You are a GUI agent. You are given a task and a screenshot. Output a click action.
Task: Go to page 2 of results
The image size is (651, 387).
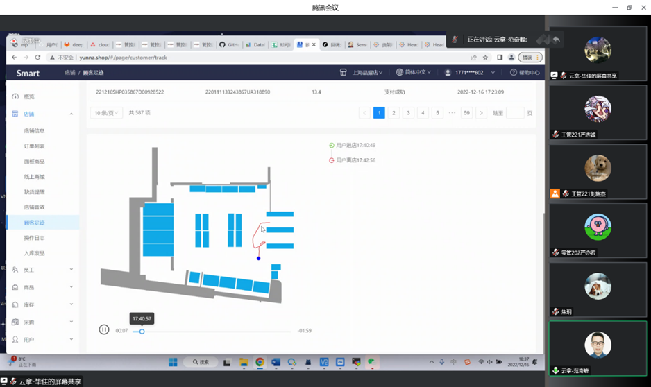coord(394,113)
